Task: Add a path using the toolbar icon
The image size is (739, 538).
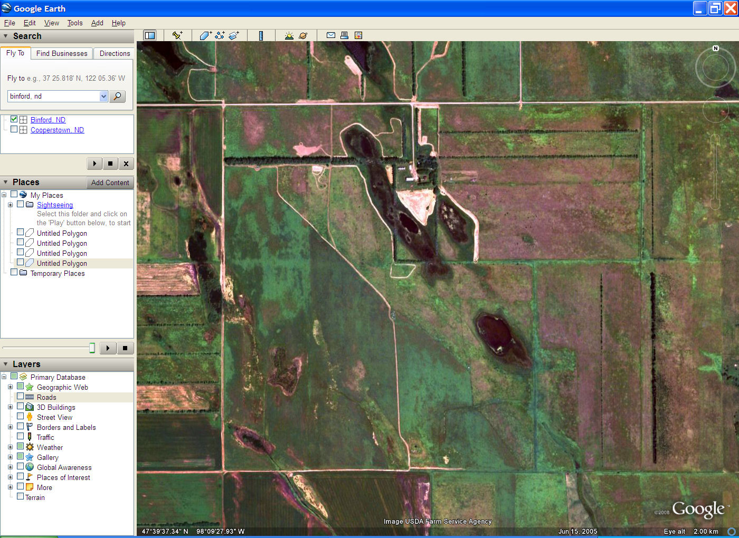Action: pos(220,35)
